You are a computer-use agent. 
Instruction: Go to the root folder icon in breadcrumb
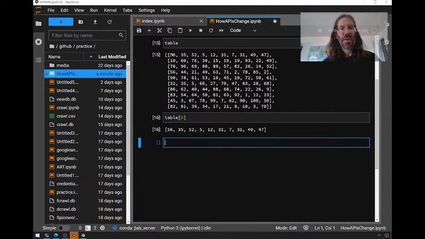point(52,46)
